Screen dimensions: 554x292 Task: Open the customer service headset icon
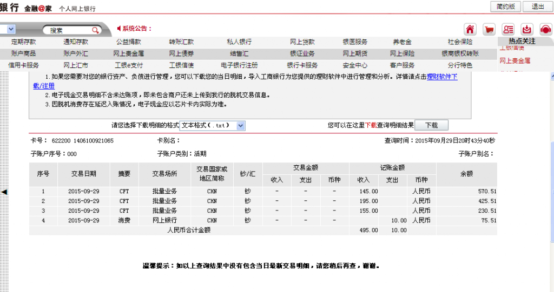(545, 29)
